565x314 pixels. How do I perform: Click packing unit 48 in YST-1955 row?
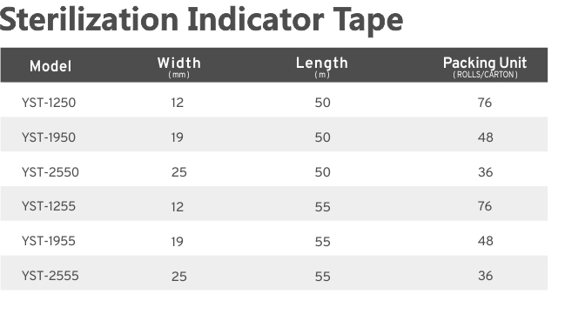(x=486, y=241)
